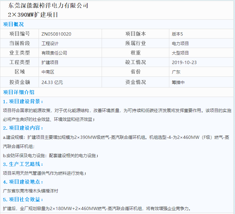This screenshot has height=214, width=235.
Task: Click the 筹措中 funding status value
Action: click(x=178, y=82)
